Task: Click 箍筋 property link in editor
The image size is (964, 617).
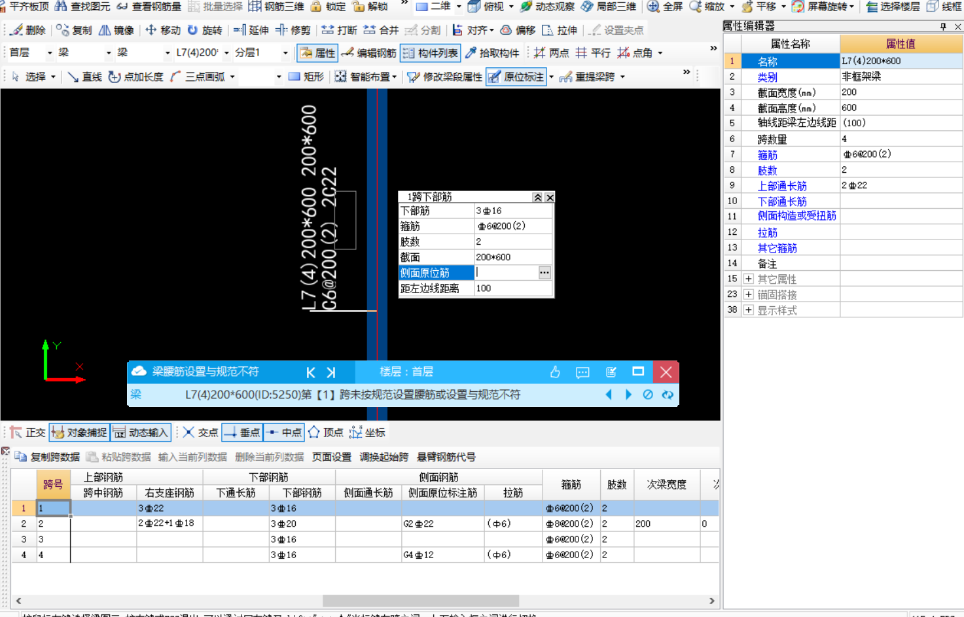Action: click(x=767, y=155)
